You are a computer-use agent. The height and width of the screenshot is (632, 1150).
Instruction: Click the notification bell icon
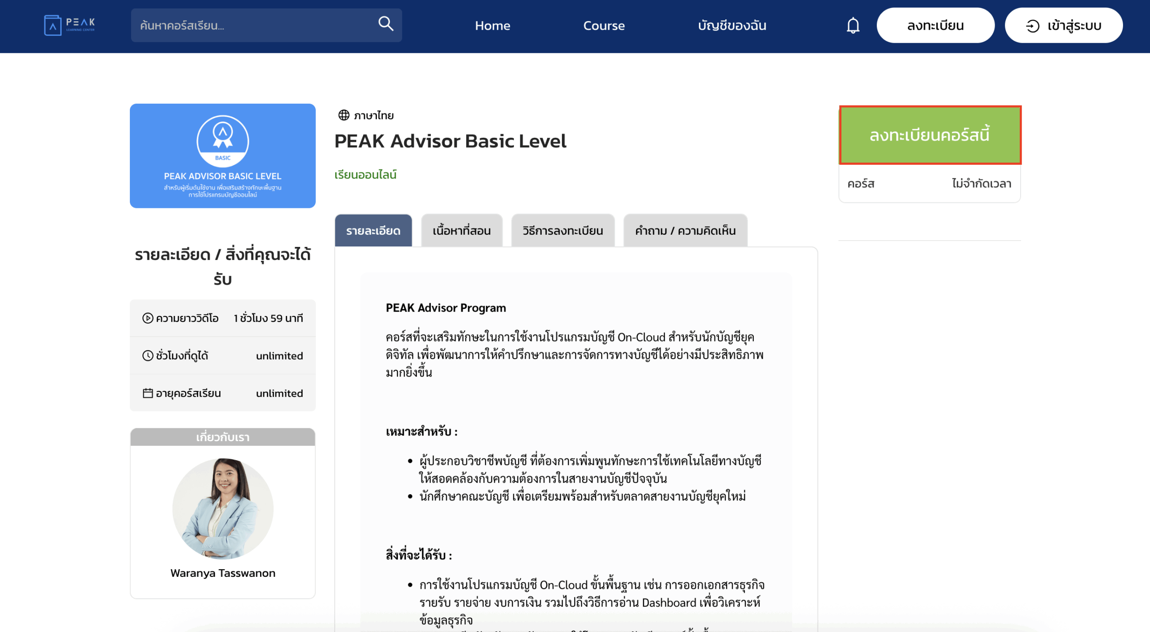coord(852,26)
